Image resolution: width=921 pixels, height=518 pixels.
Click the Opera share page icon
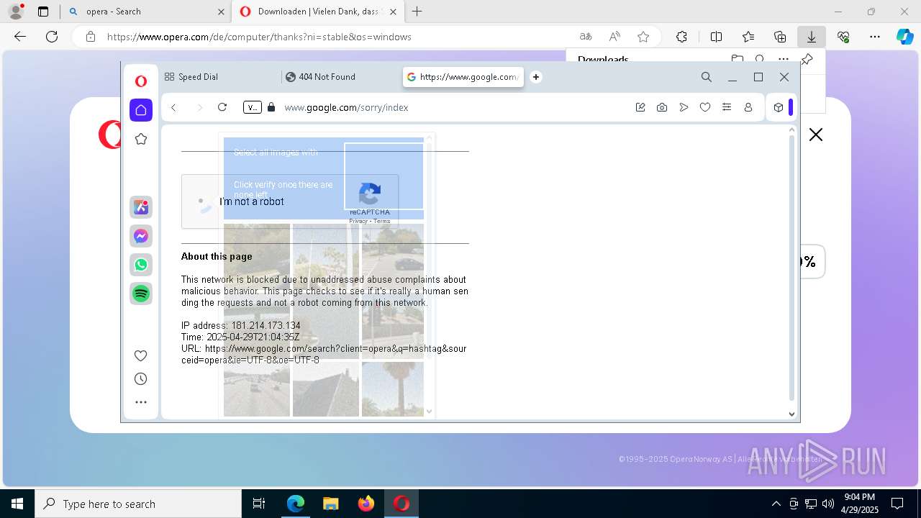[x=640, y=107]
